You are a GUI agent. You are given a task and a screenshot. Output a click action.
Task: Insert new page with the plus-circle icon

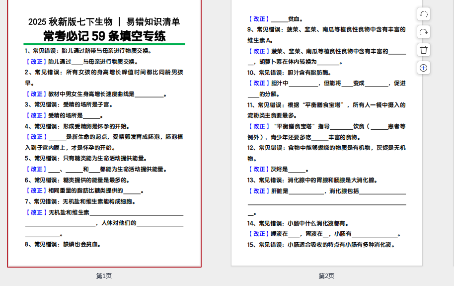pyautogui.click(x=424, y=68)
